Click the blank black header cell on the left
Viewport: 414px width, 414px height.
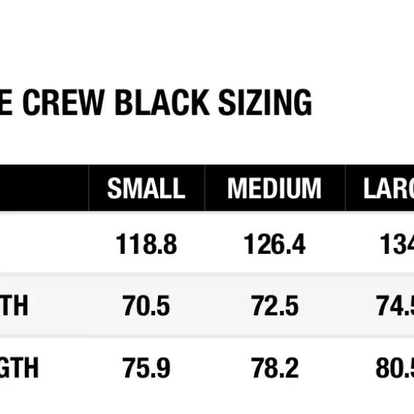tap(45, 188)
